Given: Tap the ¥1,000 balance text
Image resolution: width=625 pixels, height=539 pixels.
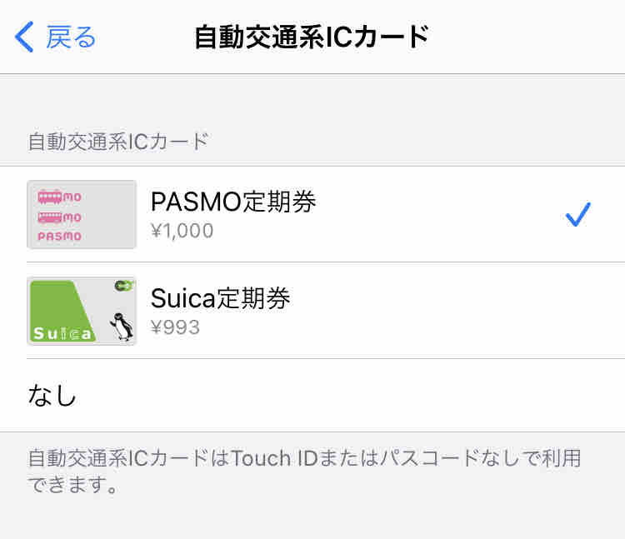Looking at the screenshot, I should [x=182, y=231].
